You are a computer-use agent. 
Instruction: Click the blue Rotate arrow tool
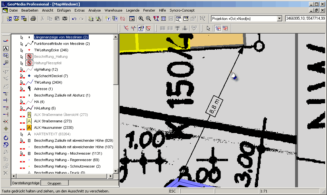pos(5,138)
